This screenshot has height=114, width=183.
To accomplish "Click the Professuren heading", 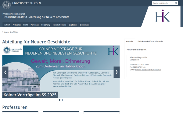I will [15, 107].
